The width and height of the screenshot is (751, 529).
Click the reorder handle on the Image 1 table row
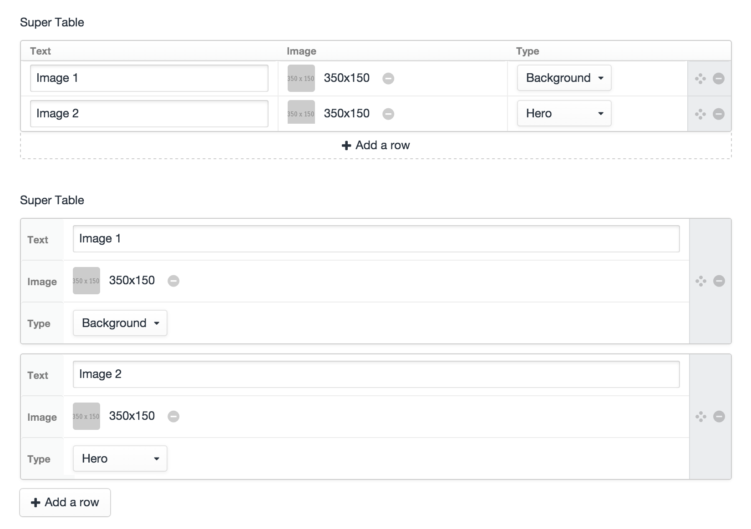pos(700,78)
